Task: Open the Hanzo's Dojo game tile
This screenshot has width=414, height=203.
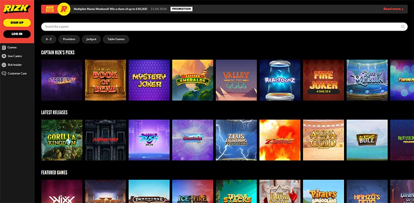Action: coord(367,192)
